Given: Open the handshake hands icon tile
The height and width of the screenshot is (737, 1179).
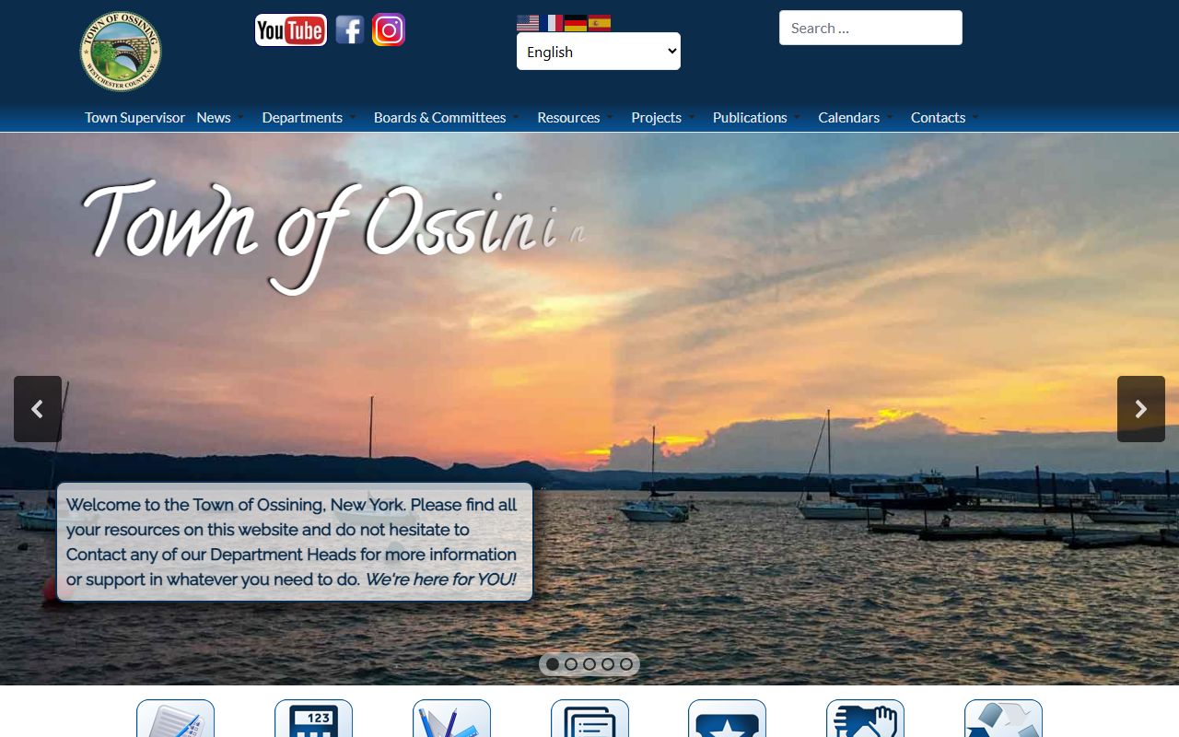Looking at the screenshot, I should pyautogui.click(x=865, y=719).
